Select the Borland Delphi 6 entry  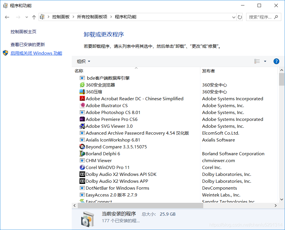[x=103, y=154]
